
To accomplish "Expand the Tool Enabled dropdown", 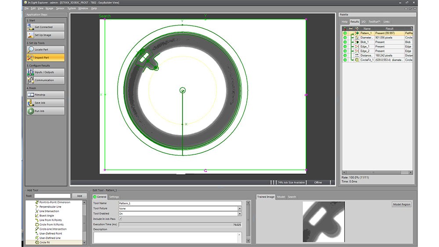I will 240,214.
